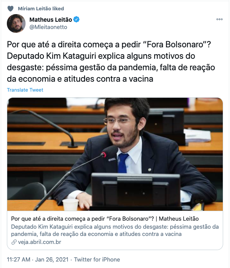Open Matheus Leitão's profile picture

(16, 23)
